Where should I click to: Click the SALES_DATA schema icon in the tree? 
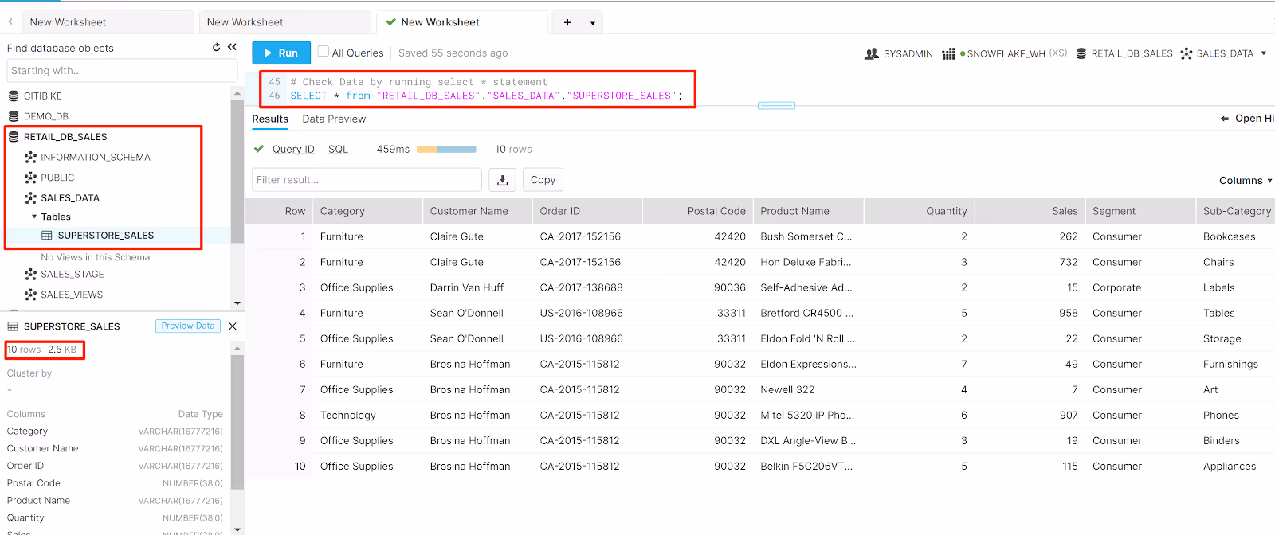click(x=30, y=198)
